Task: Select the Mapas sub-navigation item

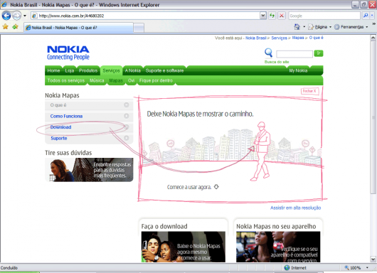Action: [x=116, y=80]
